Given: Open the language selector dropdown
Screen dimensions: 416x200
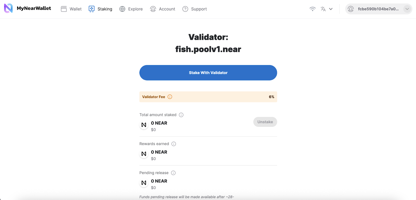Looking at the screenshot, I should pyautogui.click(x=327, y=9).
